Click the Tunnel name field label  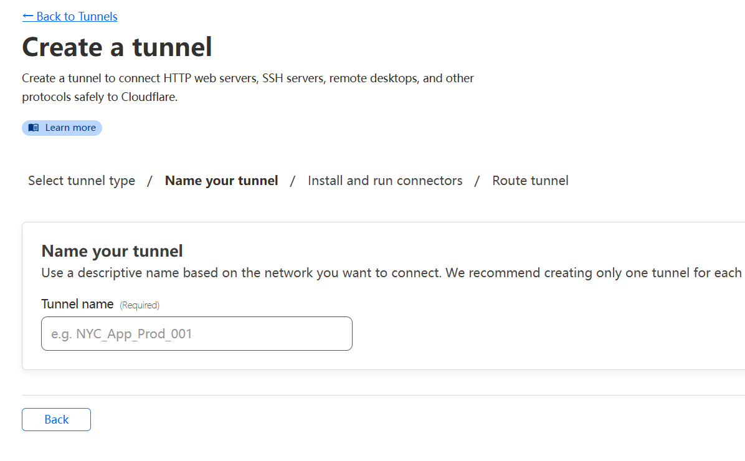[77, 304]
